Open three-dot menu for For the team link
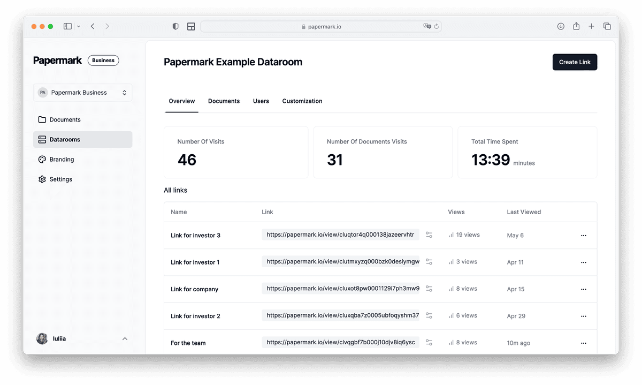The height and width of the screenshot is (385, 642). point(583,343)
